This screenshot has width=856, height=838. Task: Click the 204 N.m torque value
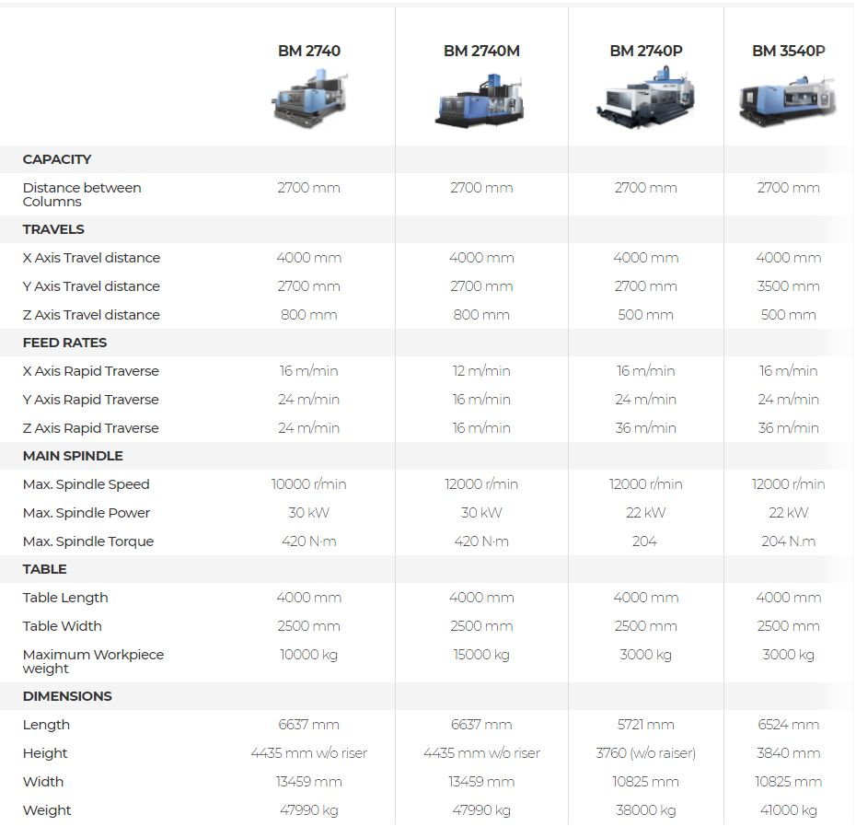(788, 541)
